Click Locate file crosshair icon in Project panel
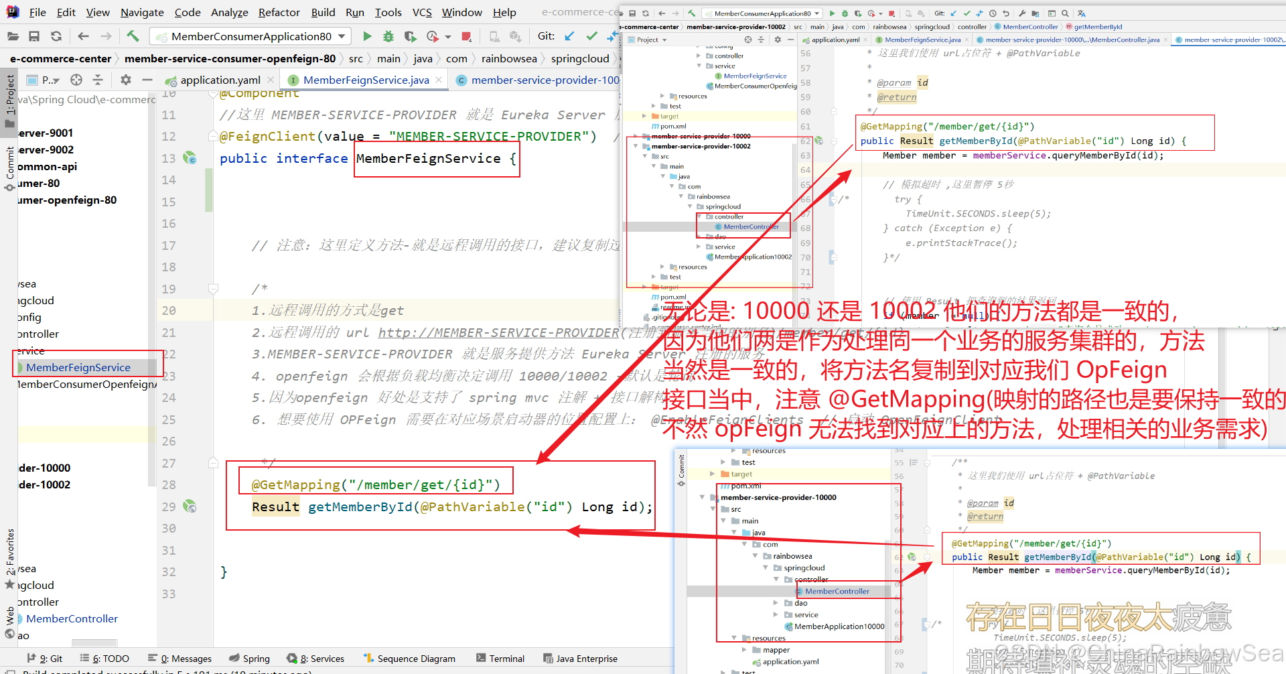Image resolution: width=1286 pixels, height=674 pixels. click(76, 80)
